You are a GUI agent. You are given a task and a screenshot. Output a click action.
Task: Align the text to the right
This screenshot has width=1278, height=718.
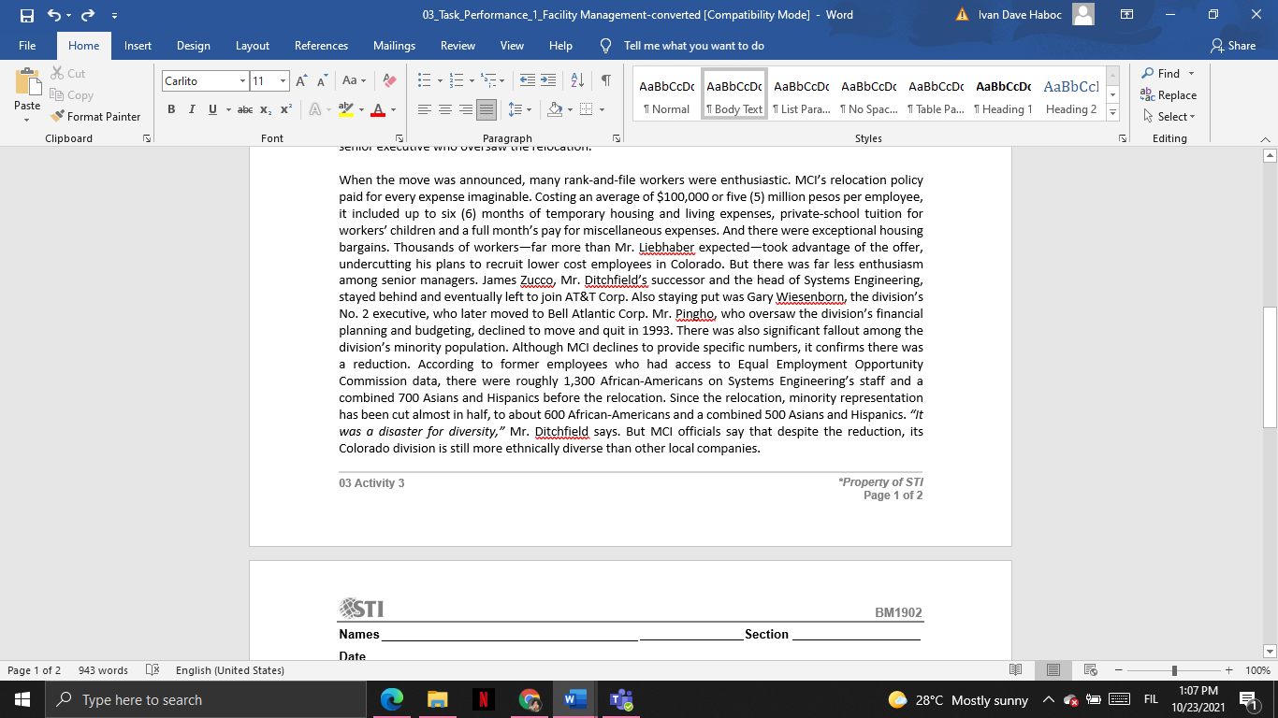click(466, 109)
